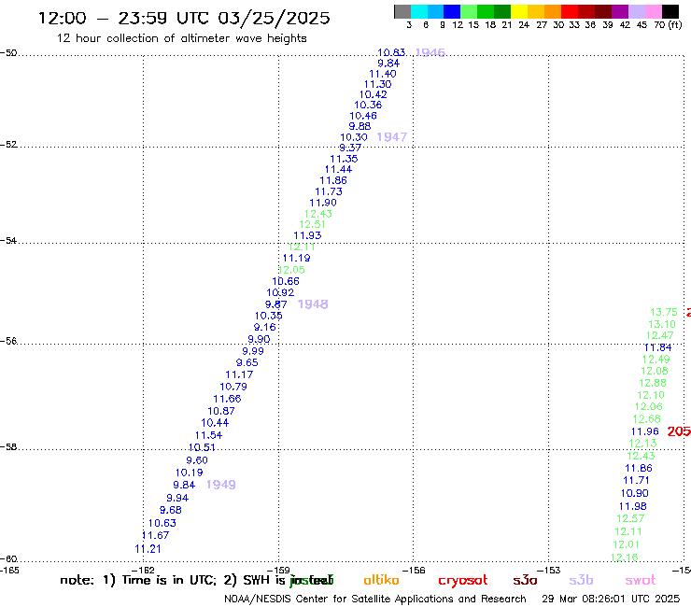Select the light green 12–15 ft swatch
691x607 pixels.
(x=469, y=11)
